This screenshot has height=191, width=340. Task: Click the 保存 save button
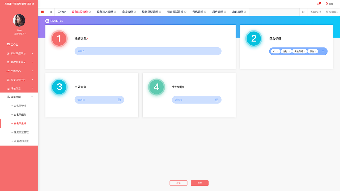coord(200,183)
